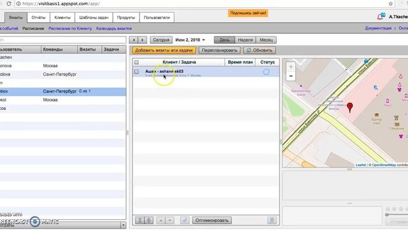Click Статус column header

(x=267, y=62)
